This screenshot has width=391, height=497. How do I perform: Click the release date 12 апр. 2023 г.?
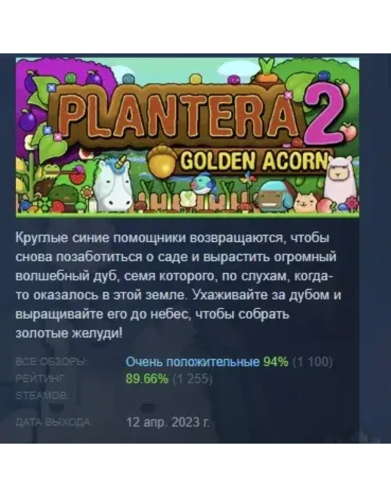tap(168, 422)
